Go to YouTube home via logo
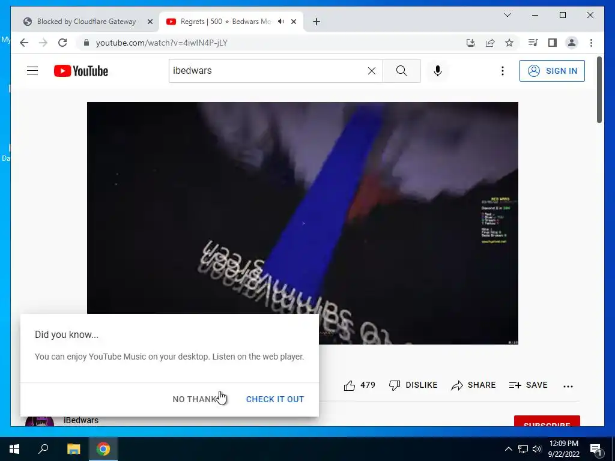This screenshot has width=615, height=461. (x=81, y=71)
